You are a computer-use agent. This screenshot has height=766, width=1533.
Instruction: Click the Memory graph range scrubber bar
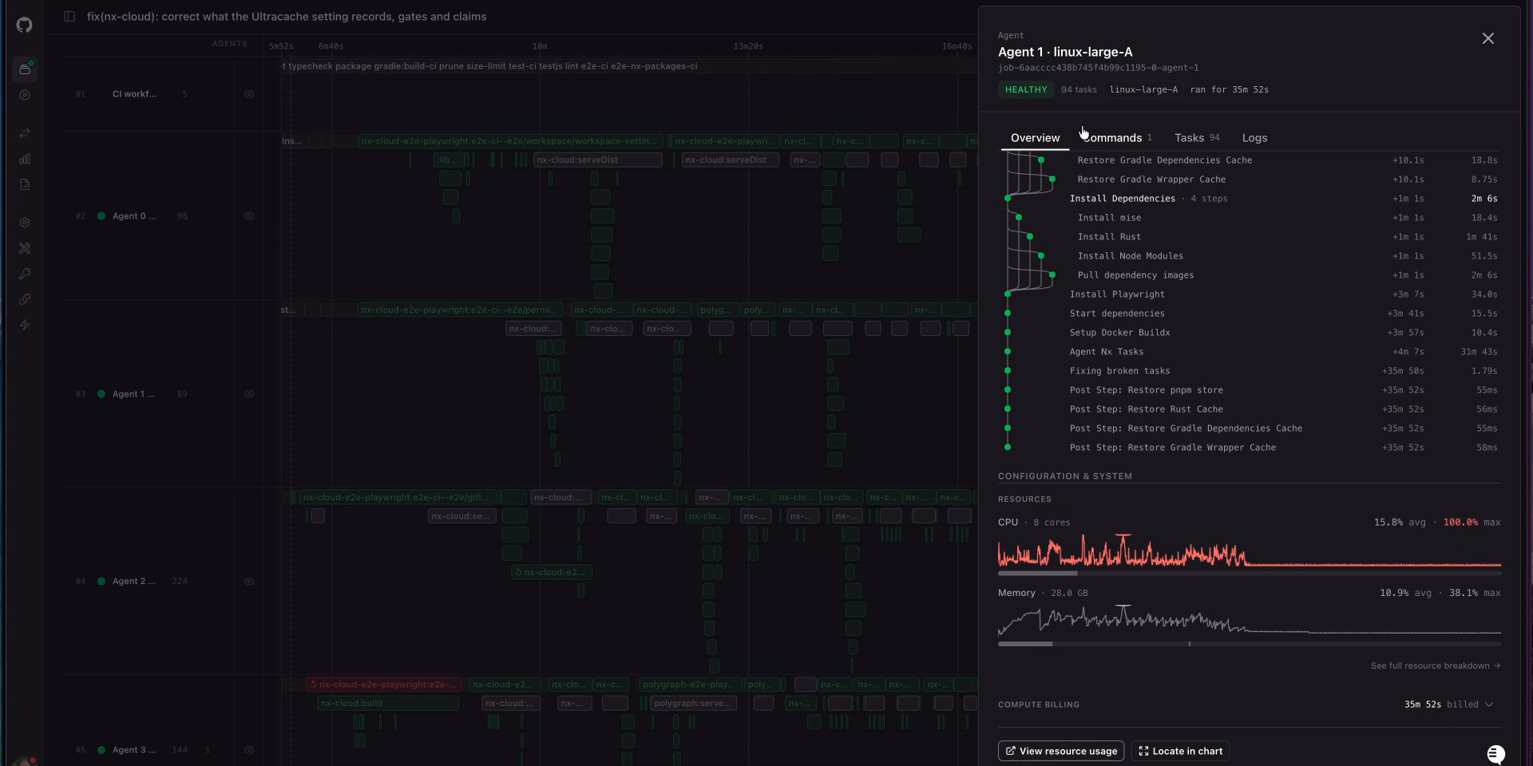(x=1250, y=643)
